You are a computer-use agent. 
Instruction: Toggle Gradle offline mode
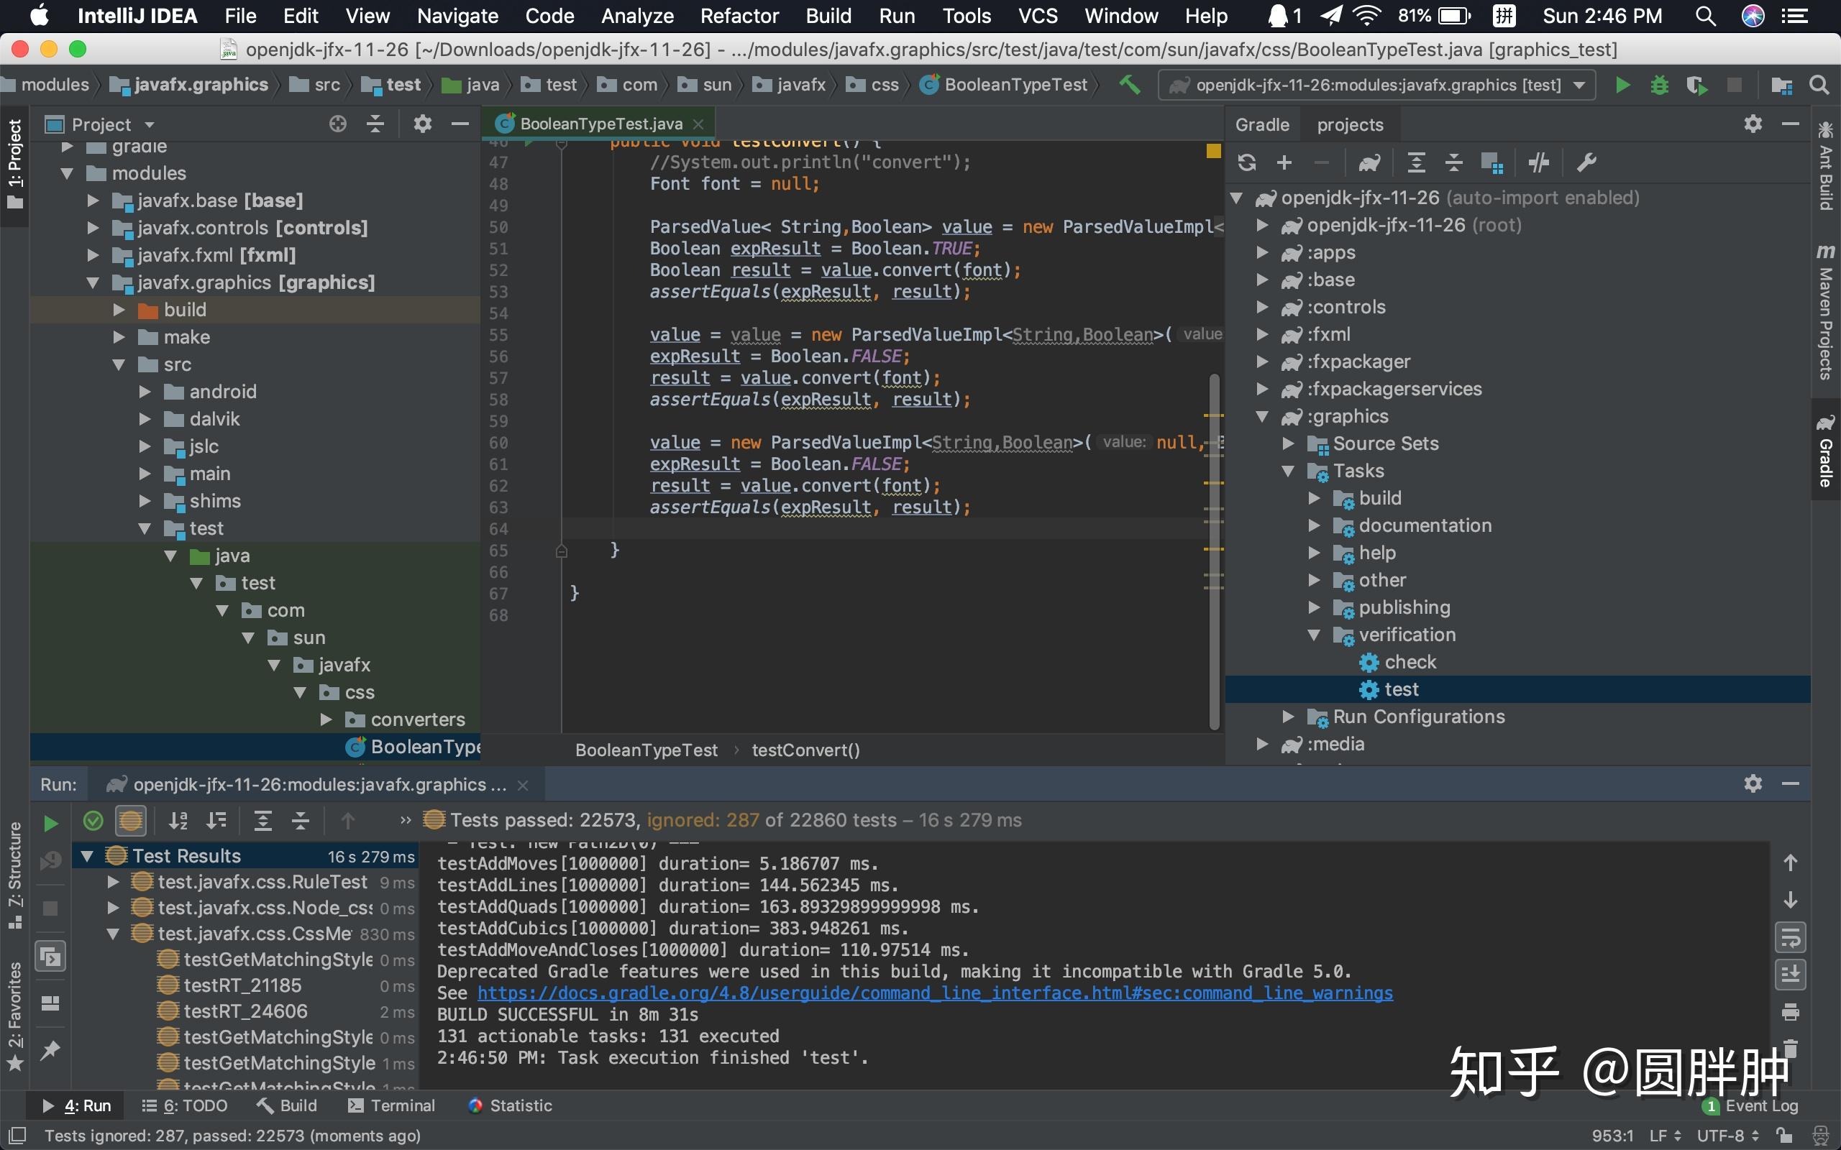click(1538, 162)
